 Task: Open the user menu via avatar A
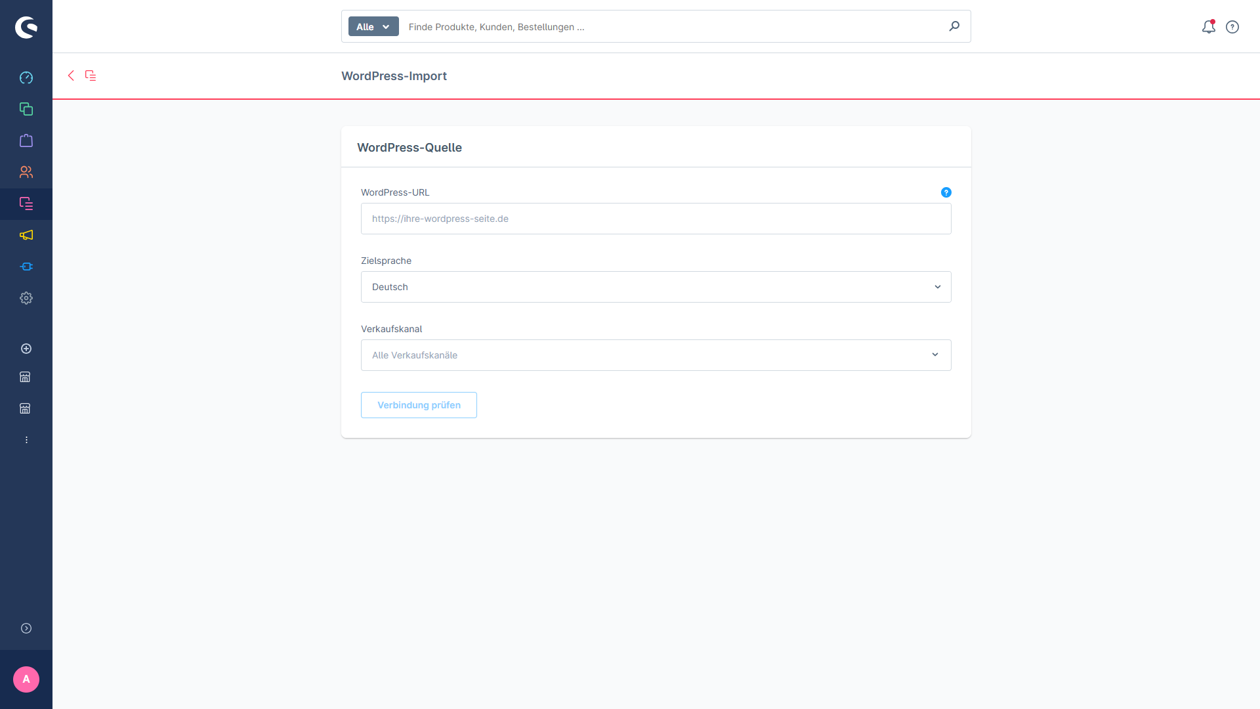coord(26,679)
